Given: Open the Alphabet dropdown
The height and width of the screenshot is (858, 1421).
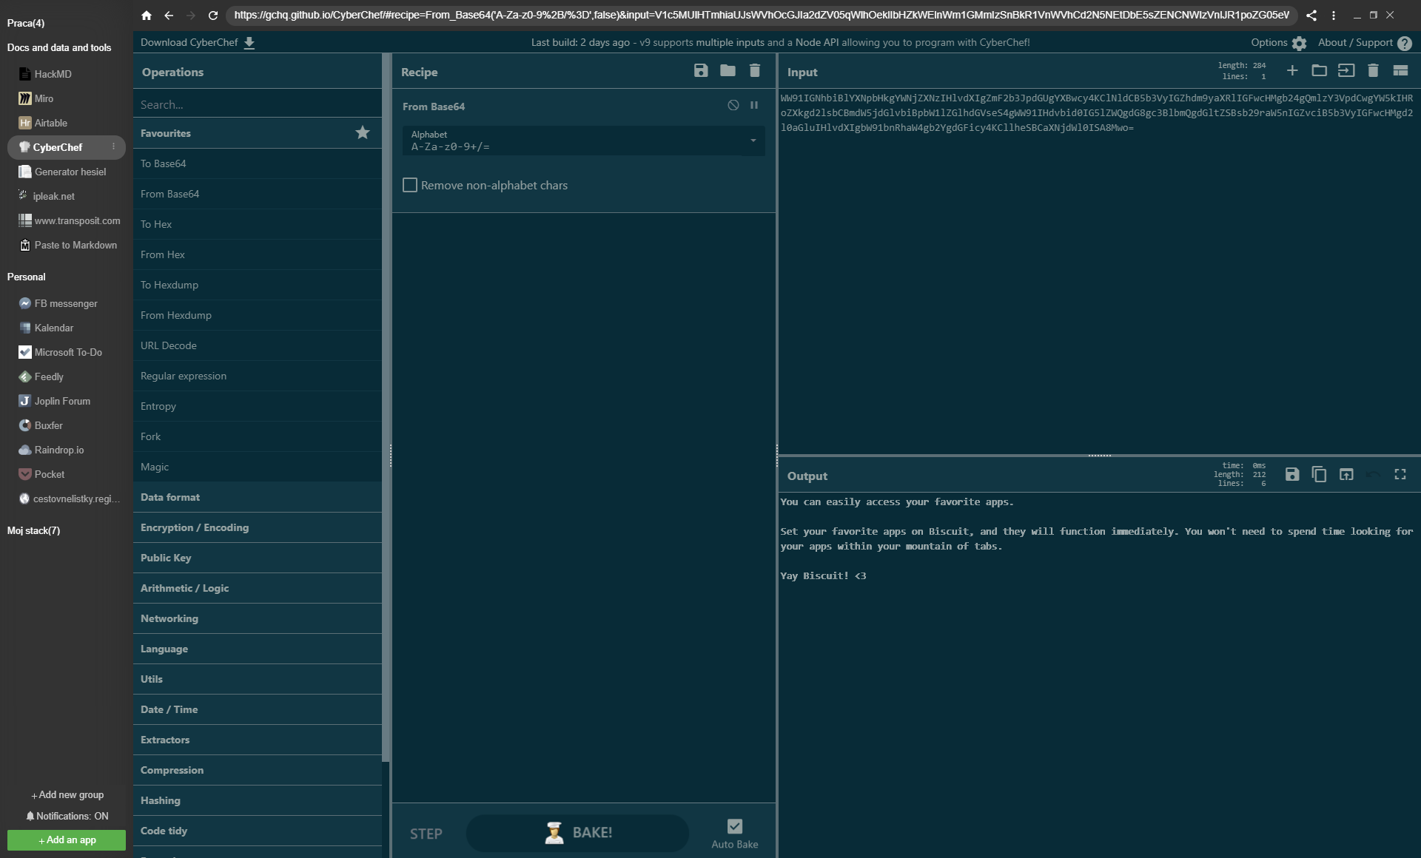Looking at the screenshot, I should [753, 141].
